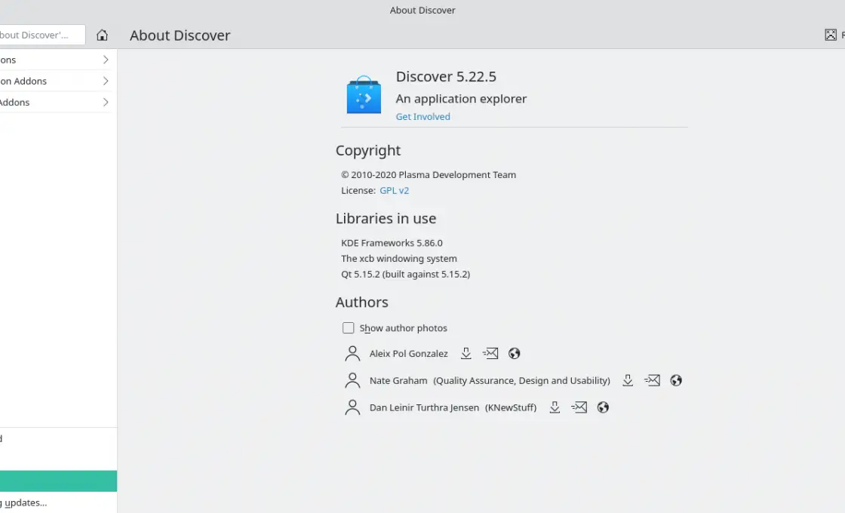
Task: Click the 'Qt 5.15.2 (built against 5.15.2)' line
Action: (405, 275)
